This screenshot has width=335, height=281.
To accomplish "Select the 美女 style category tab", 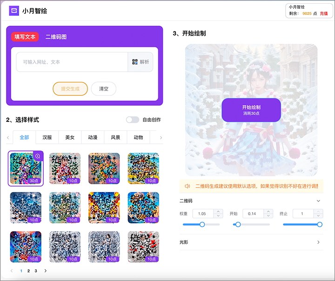I will (70, 137).
